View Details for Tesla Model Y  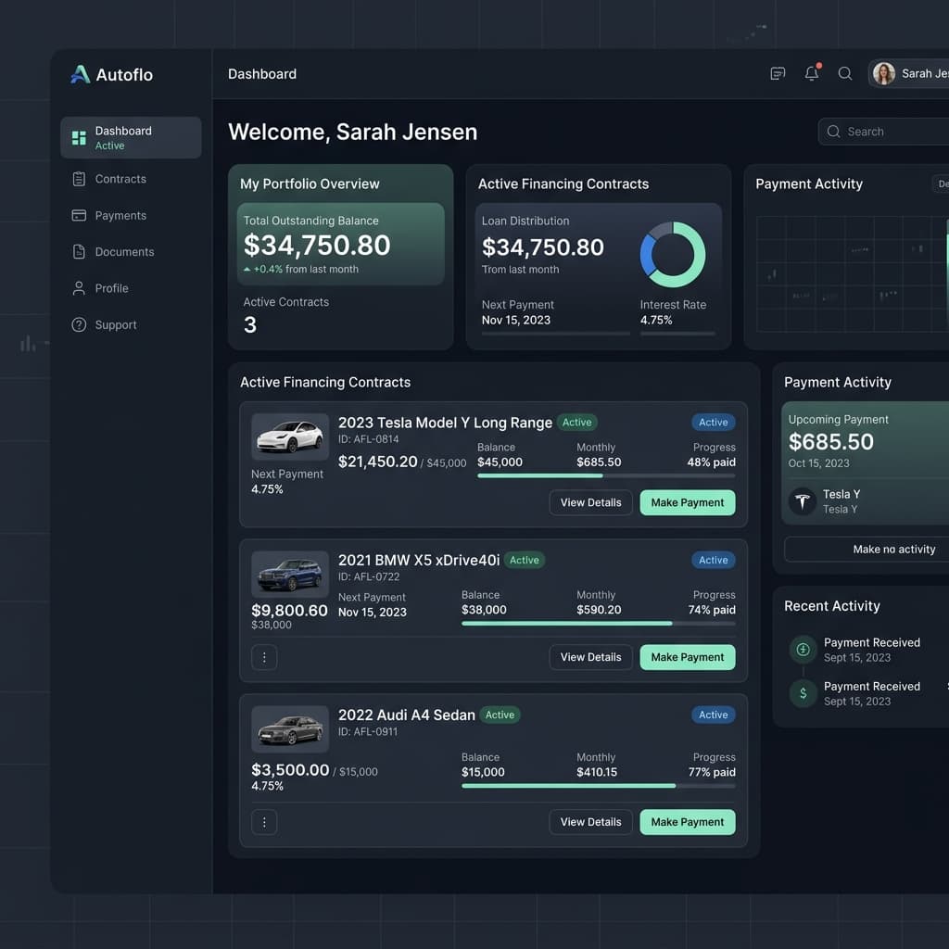590,502
